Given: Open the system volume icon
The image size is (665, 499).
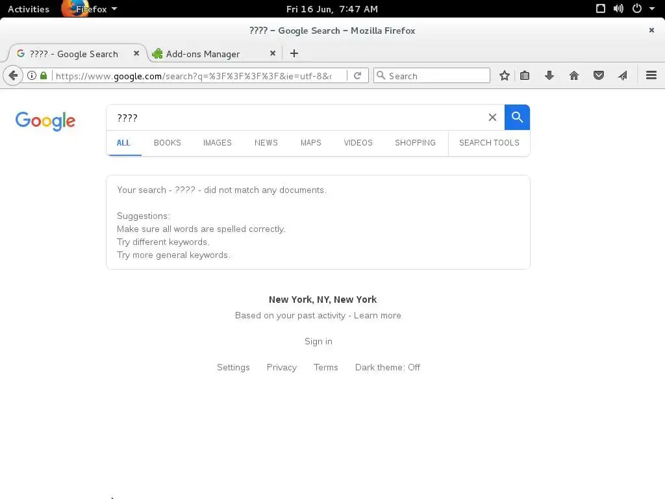Looking at the screenshot, I should click(618, 8).
